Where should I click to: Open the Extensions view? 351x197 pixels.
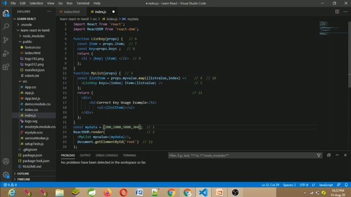coord(6,67)
